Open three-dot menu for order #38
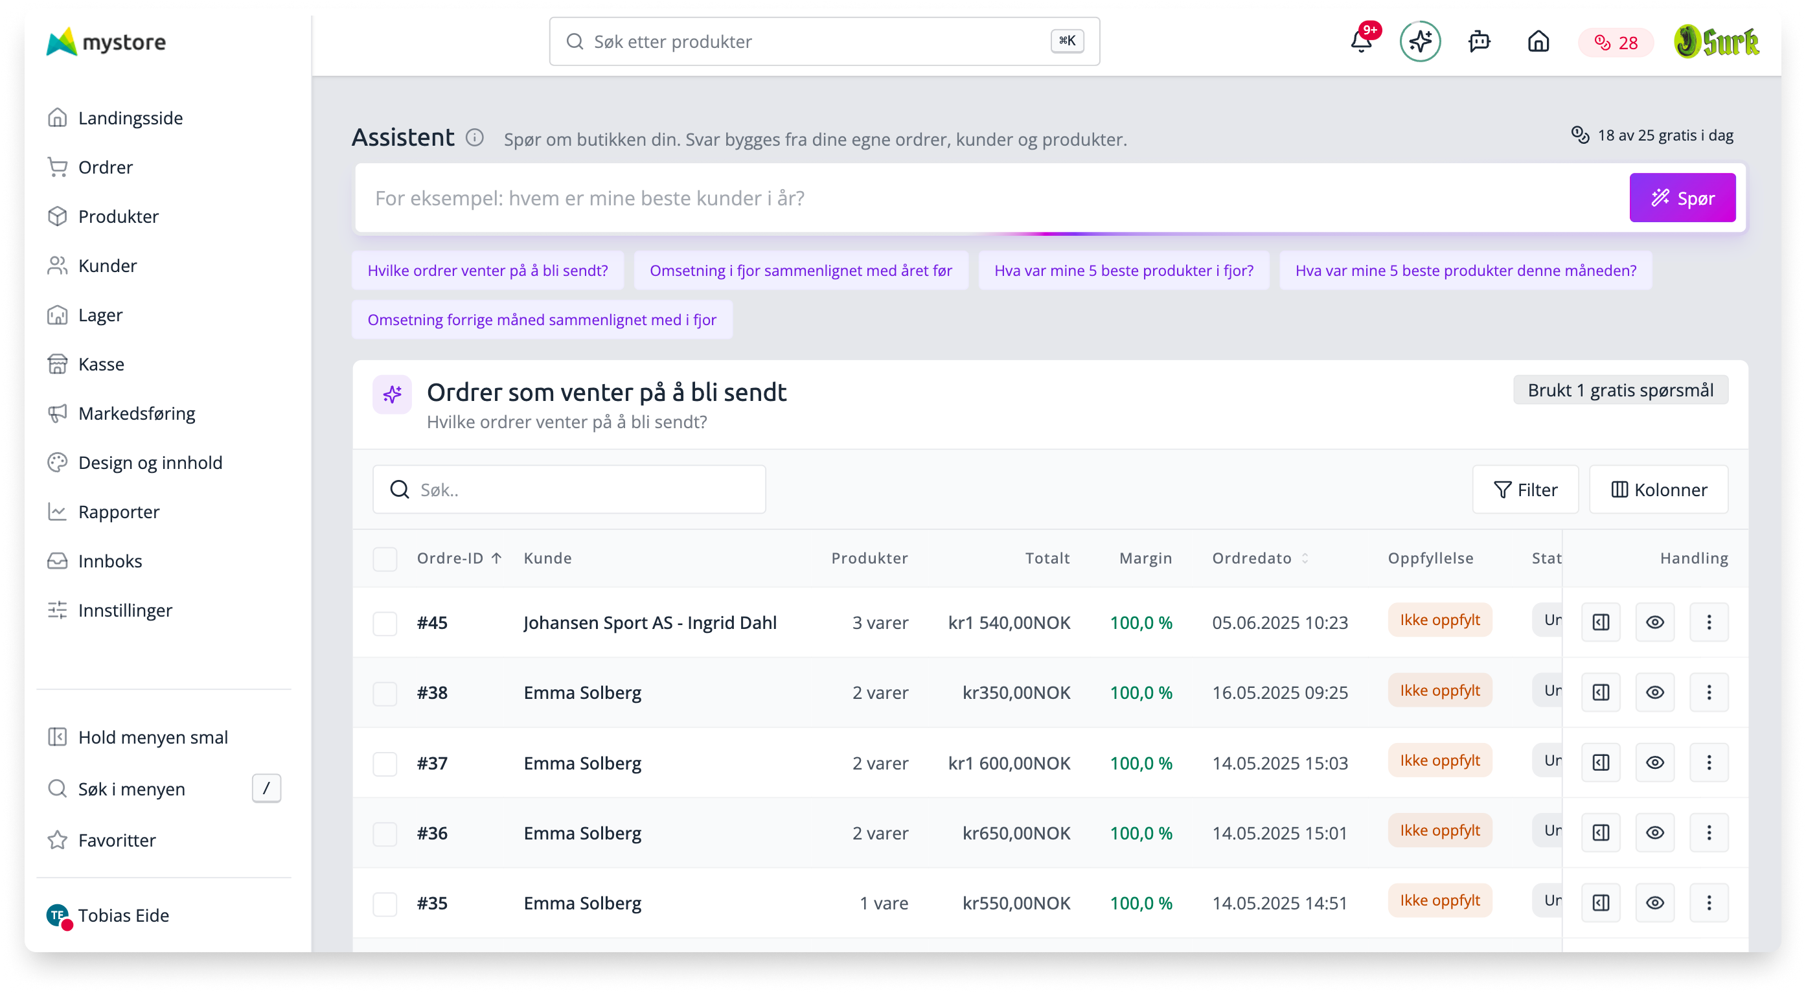This screenshot has width=1806, height=993. (1709, 692)
